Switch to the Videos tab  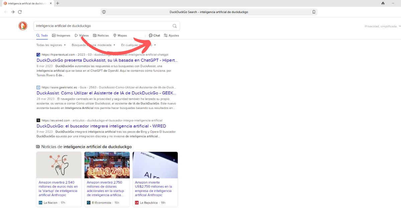[82, 35]
